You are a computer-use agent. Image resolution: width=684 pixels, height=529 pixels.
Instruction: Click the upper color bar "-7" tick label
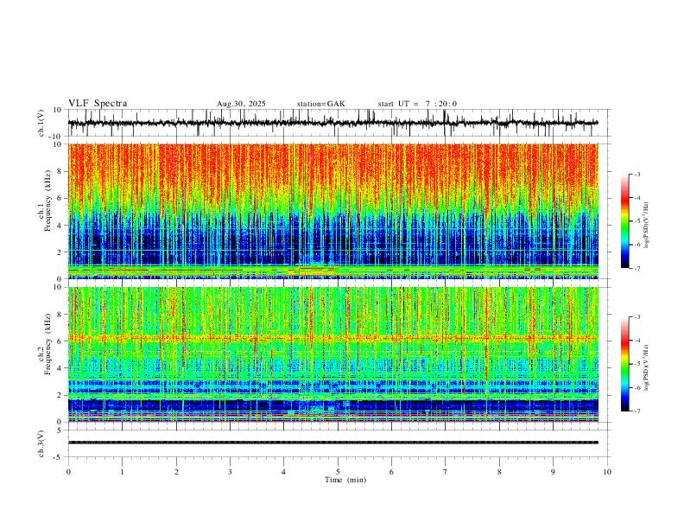coord(637,269)
